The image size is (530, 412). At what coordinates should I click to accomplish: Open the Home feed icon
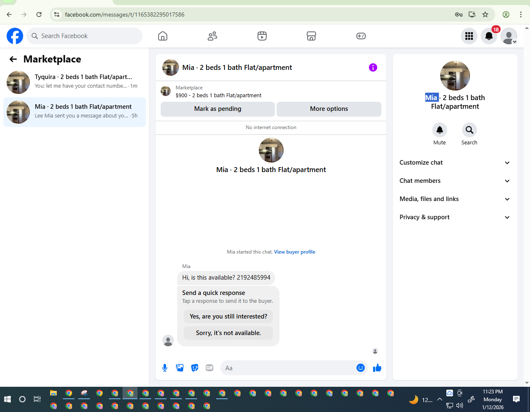[163, 36]
